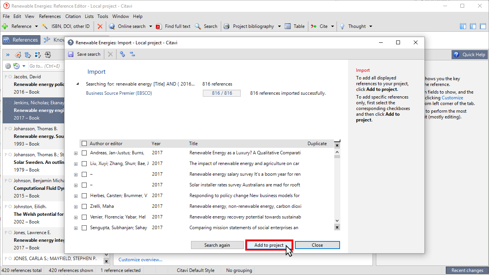The height and width of the screenshot is (275, 489).
Task: Open the Cite dropdown arrow
Action: point(332,26)
